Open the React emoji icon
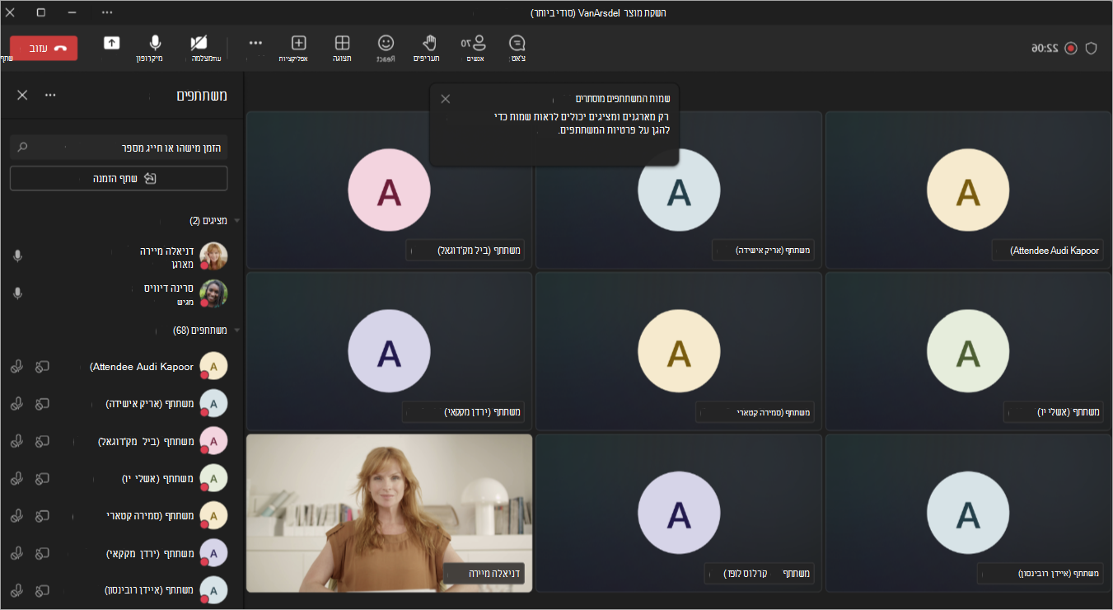 pos(386,43)
